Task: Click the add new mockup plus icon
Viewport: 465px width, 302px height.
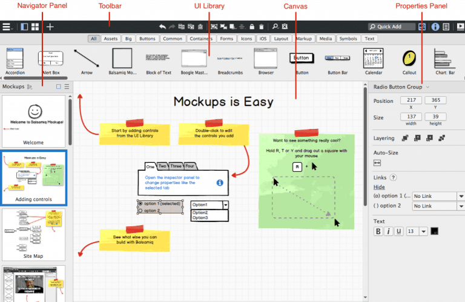Action: (50, 27)
